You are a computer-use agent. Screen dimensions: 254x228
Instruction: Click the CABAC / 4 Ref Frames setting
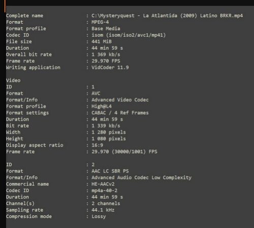click(120, 113)
